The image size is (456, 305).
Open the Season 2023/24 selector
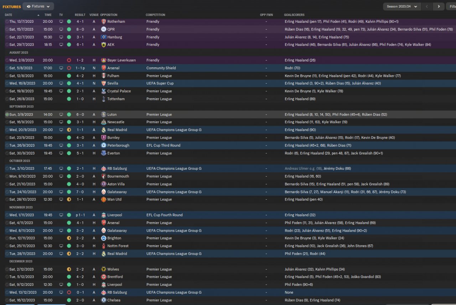(x=402, y=6)
